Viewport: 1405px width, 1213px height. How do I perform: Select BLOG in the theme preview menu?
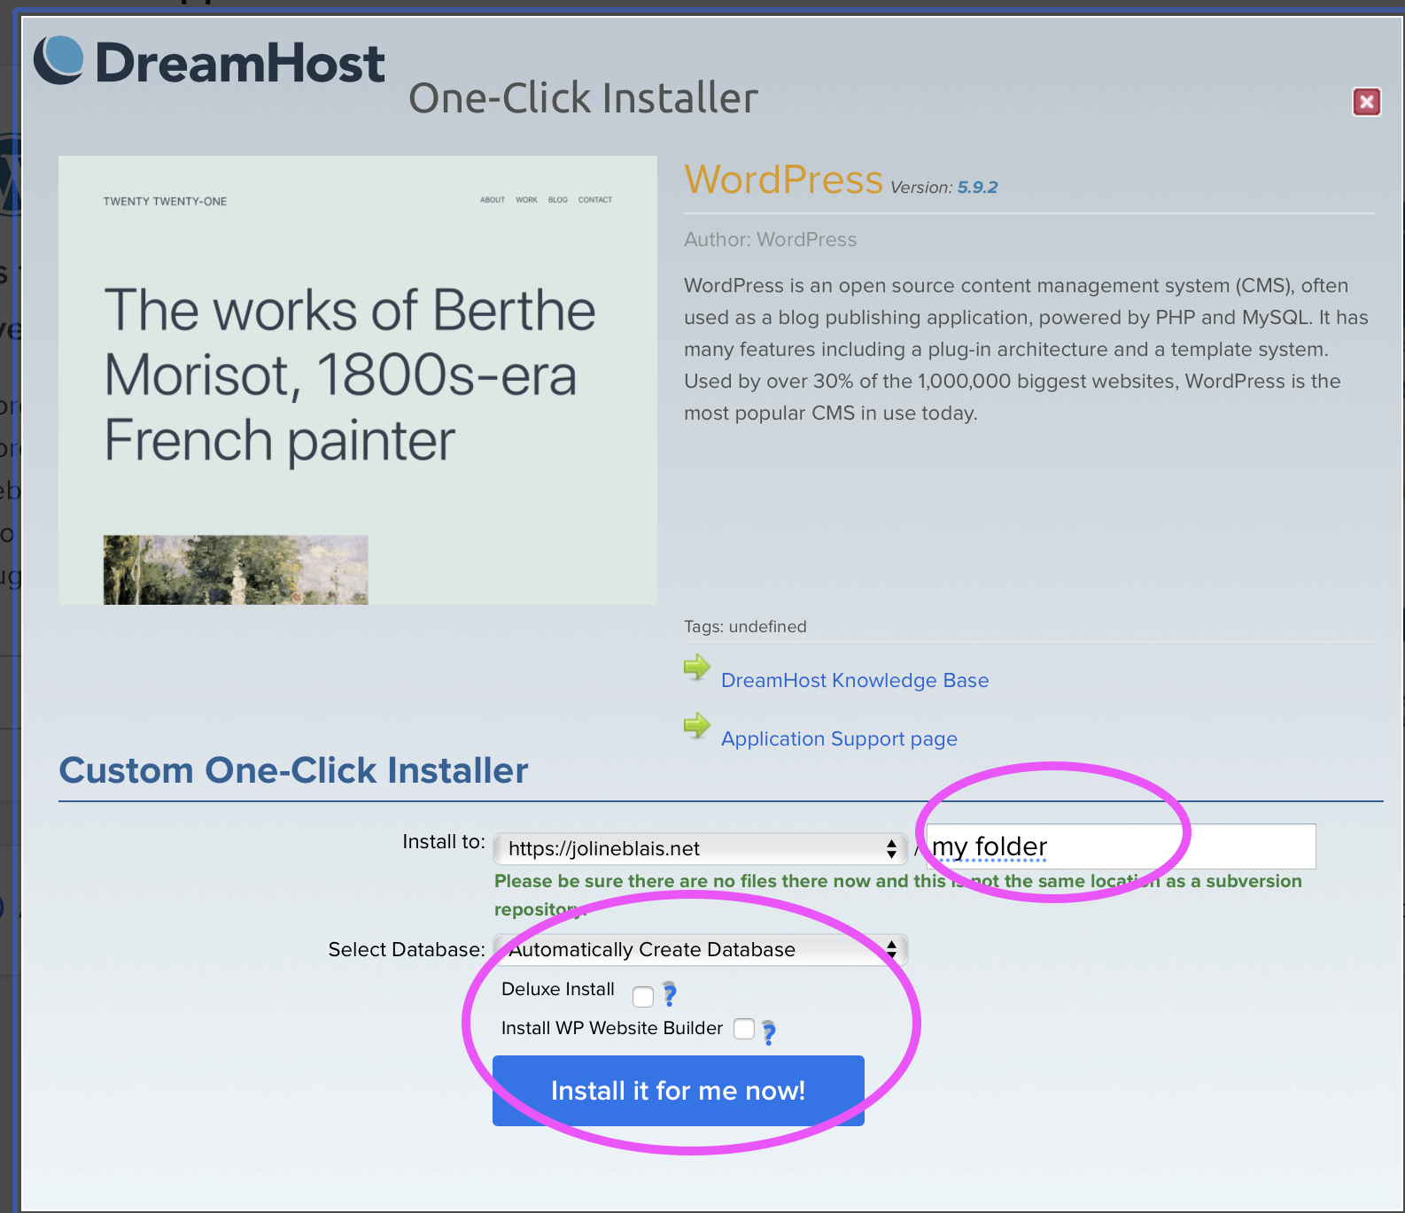point(557,200)
